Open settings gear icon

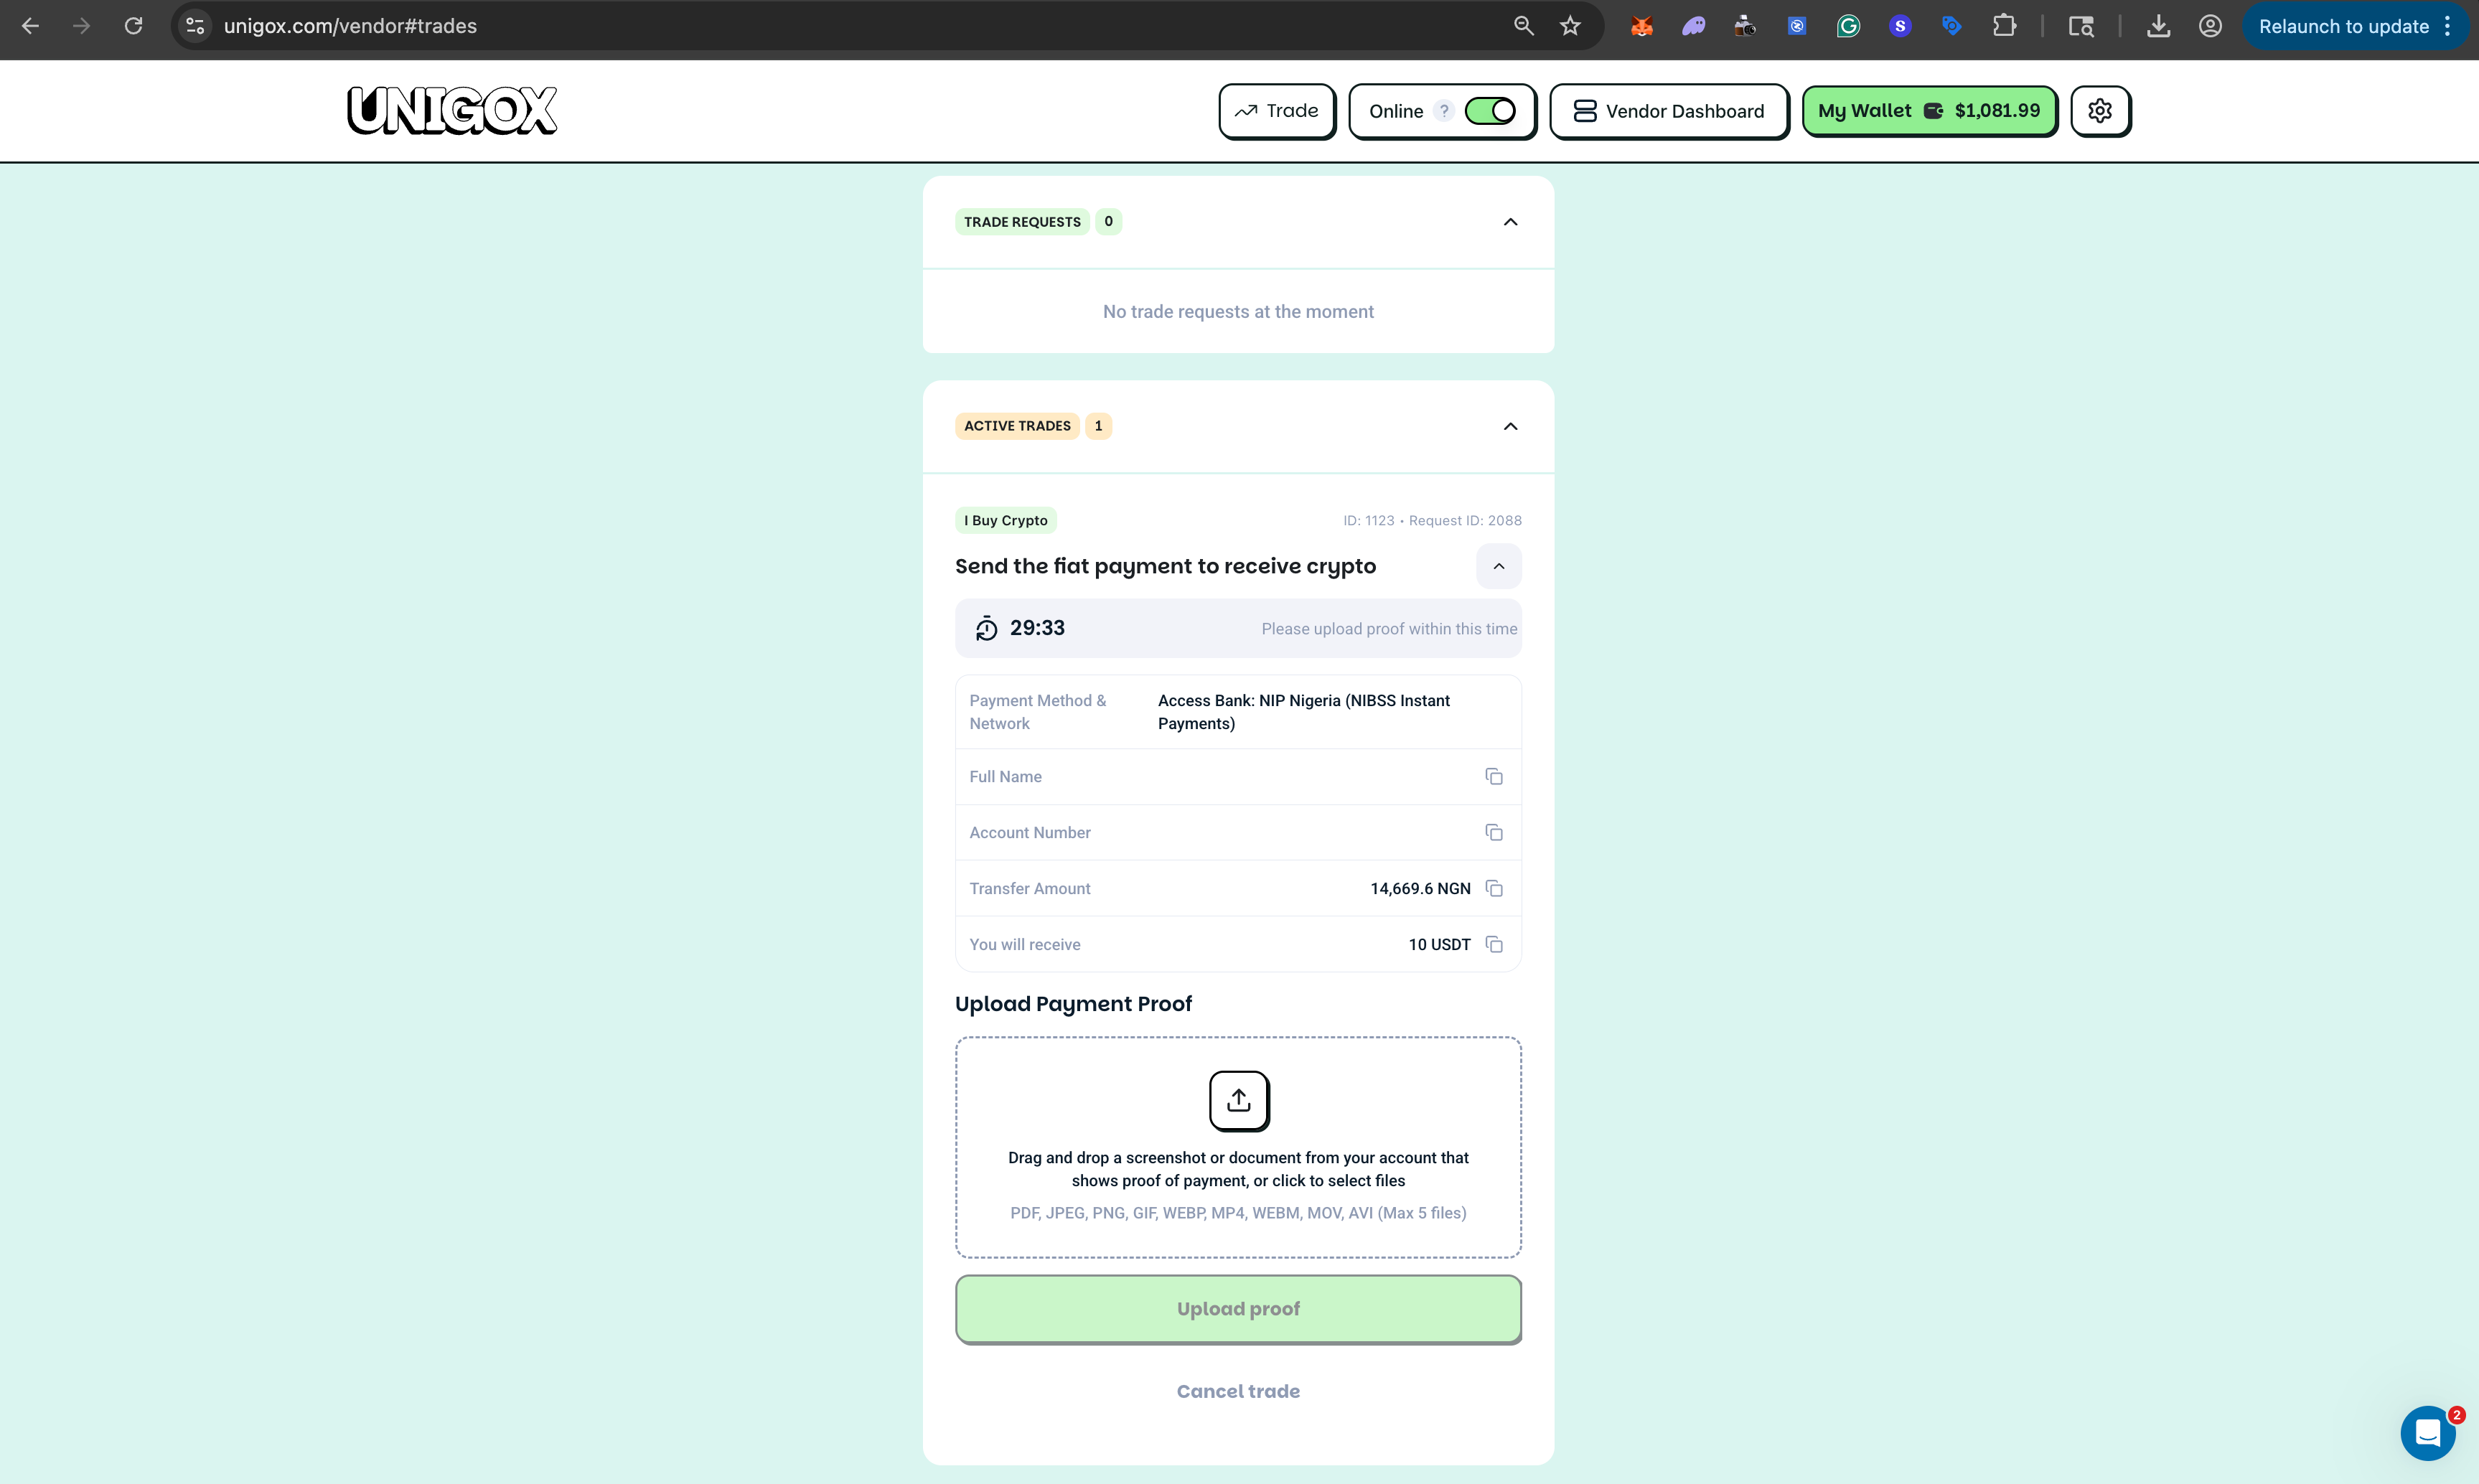(2100, 111)
